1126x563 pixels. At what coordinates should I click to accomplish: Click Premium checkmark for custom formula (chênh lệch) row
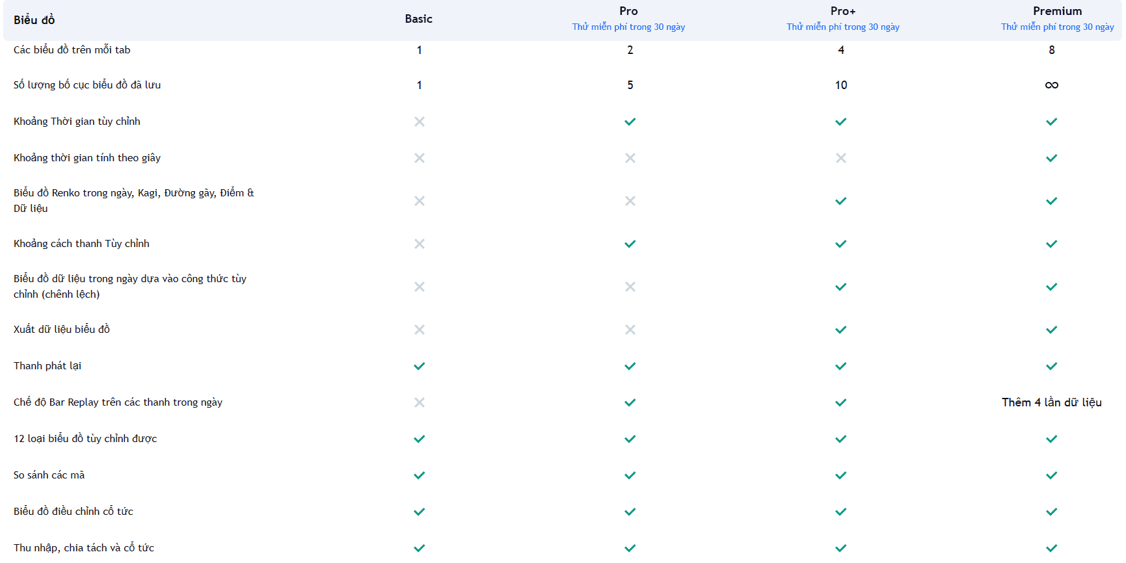(1052, 287)
